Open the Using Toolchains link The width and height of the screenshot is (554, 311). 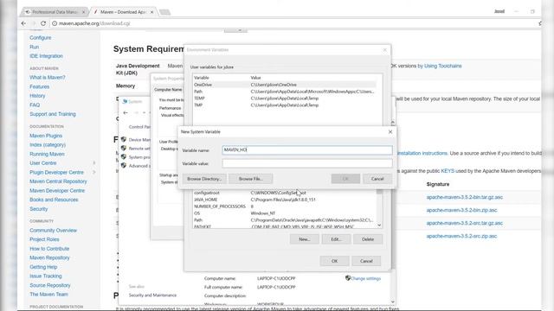coord(442,66)
